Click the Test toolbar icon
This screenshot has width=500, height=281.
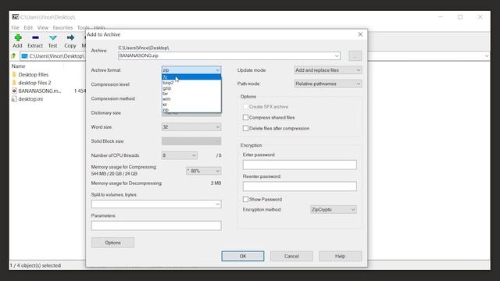coord(52,41)
